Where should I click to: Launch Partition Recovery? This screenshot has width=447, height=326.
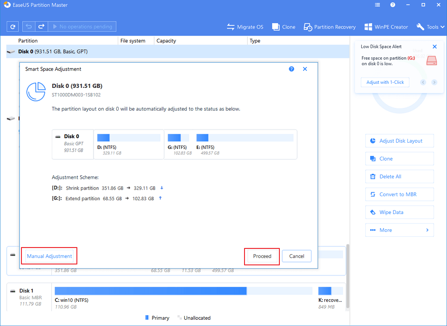click(330, 27)
